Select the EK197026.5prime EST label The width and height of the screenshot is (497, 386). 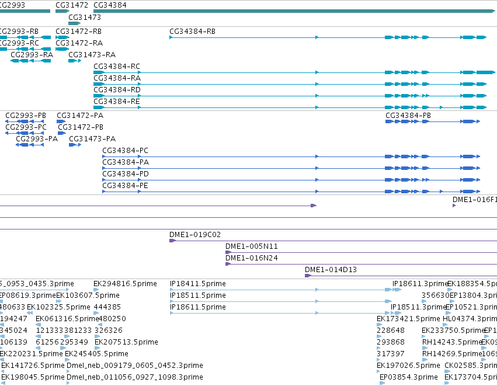pyautogui.click(x=409, y=366)
